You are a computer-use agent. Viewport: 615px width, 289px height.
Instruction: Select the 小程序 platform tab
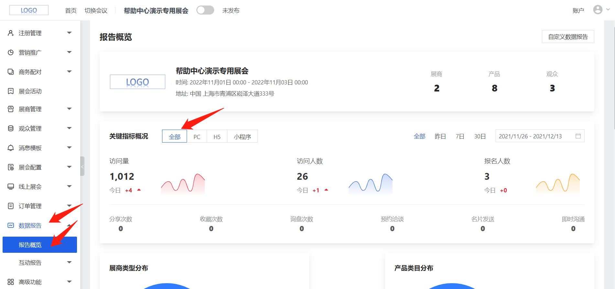(242, 136)
